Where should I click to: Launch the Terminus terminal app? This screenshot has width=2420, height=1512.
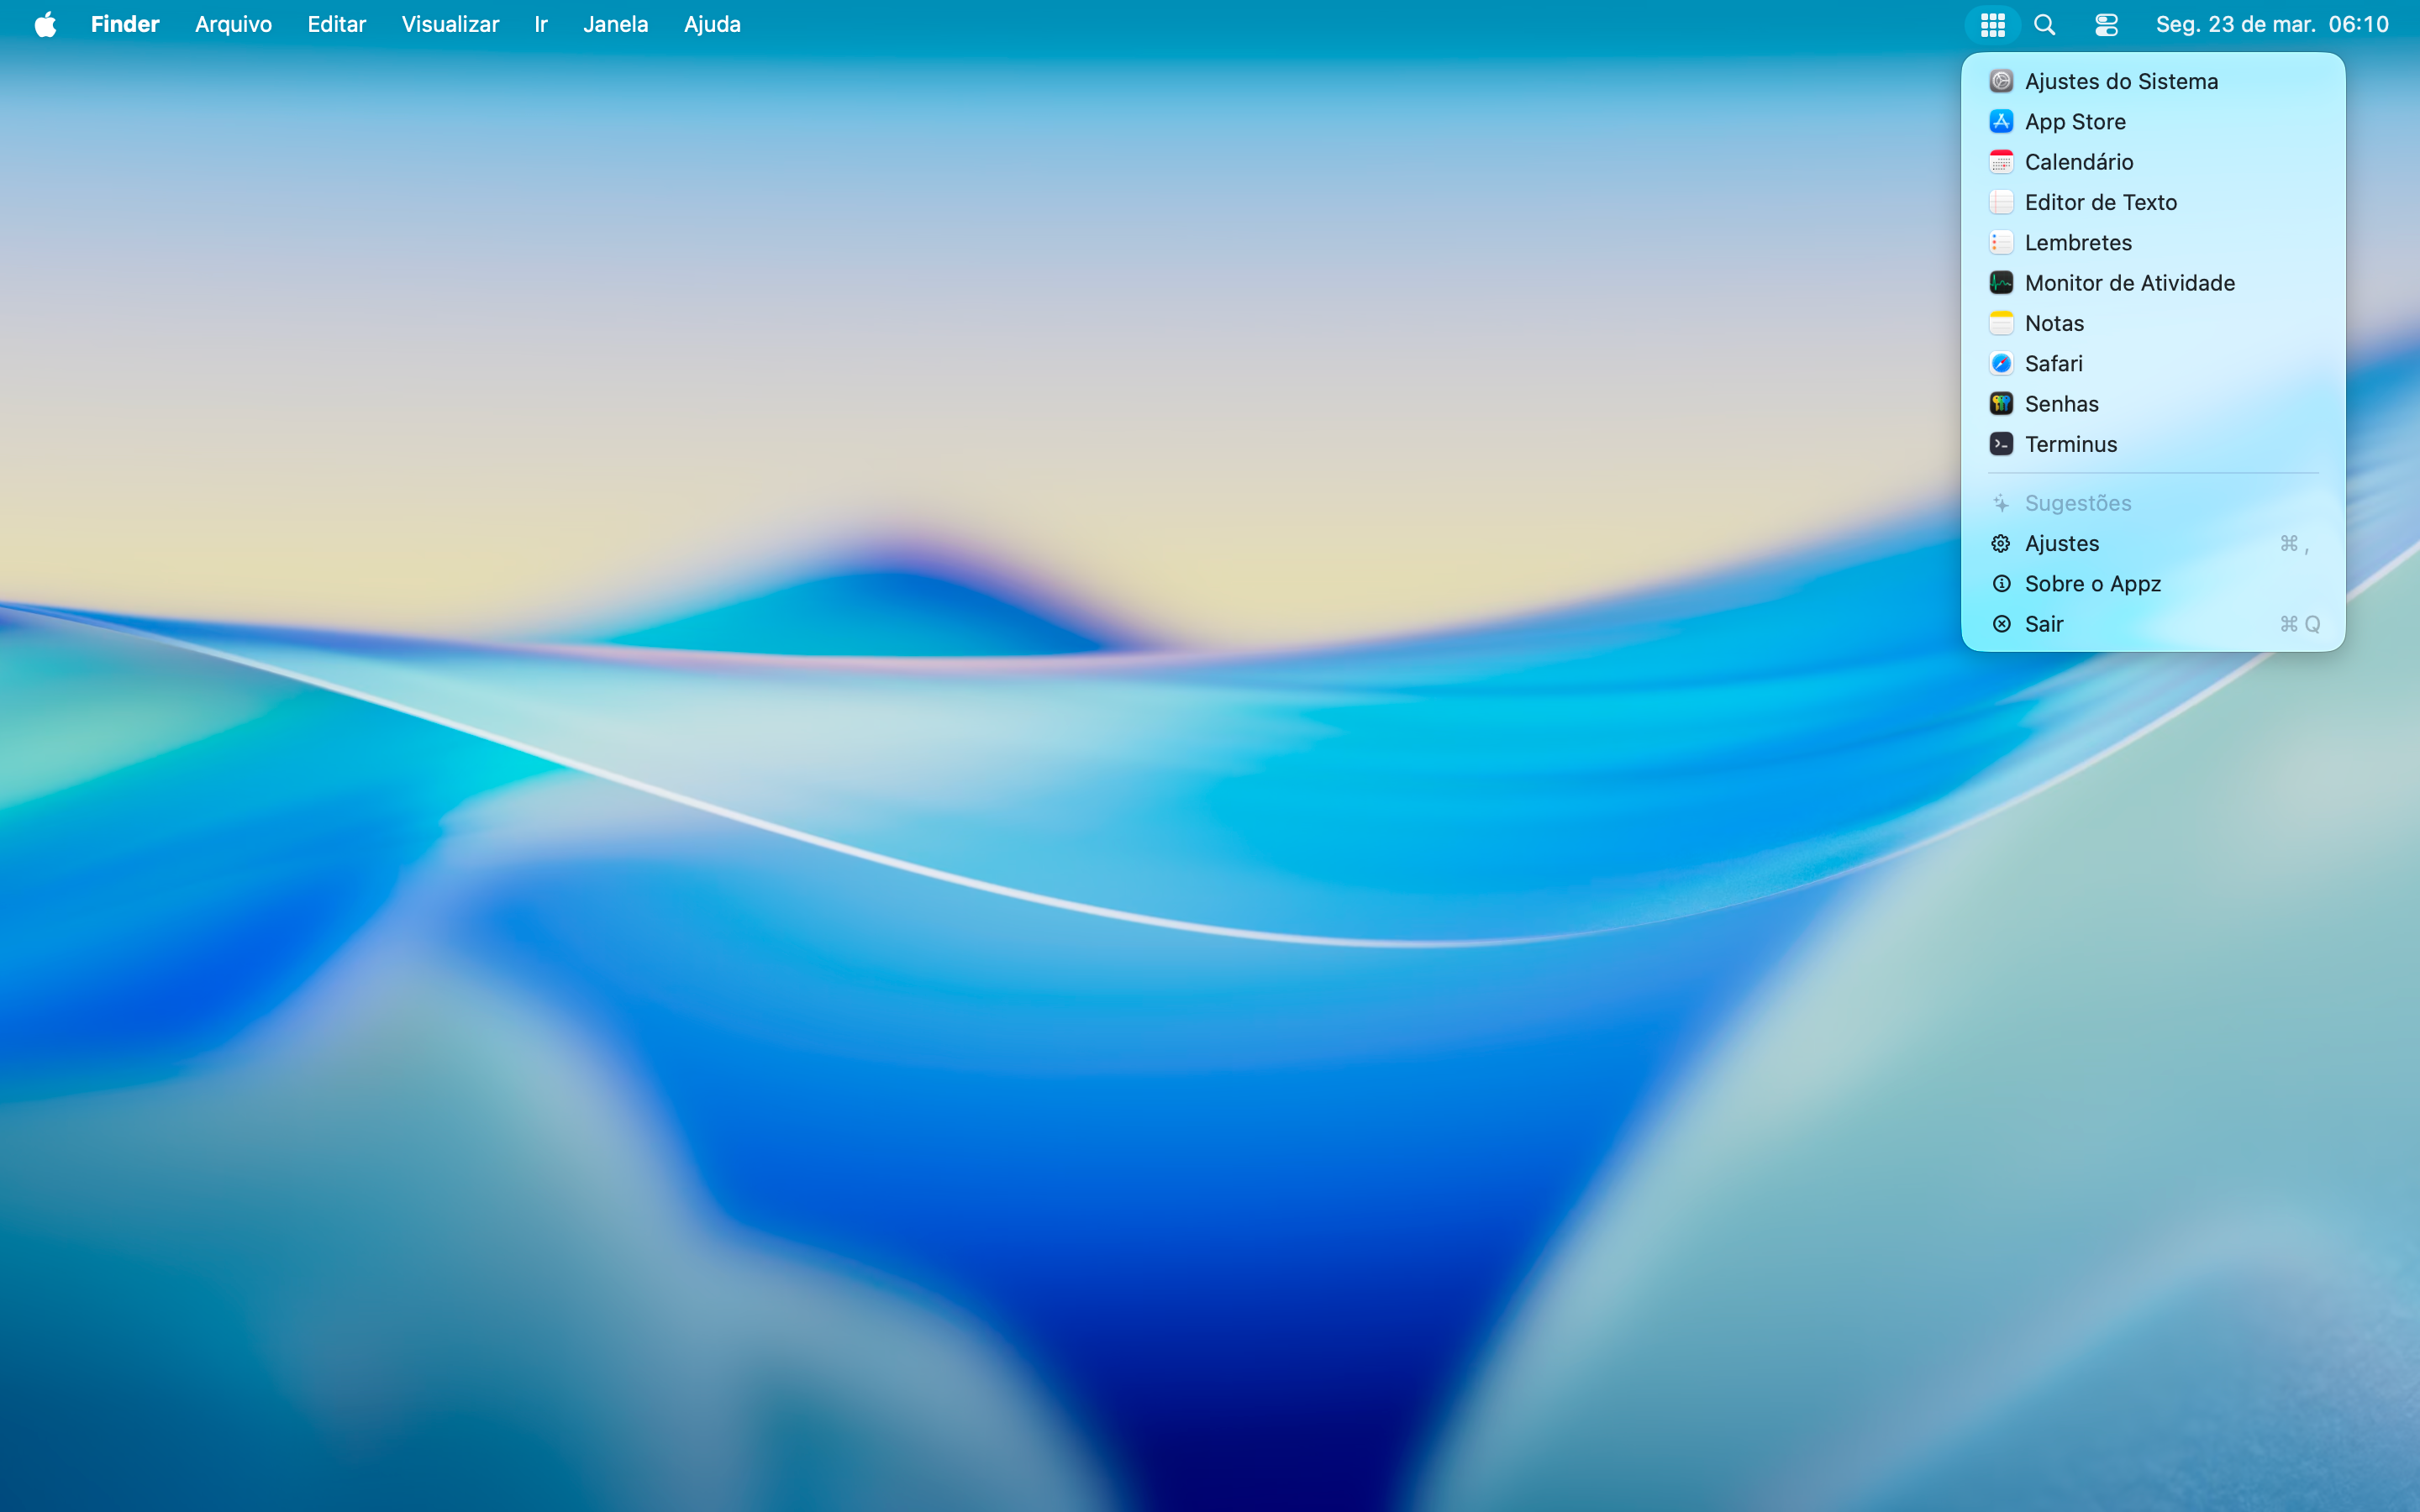point(2070,444)
